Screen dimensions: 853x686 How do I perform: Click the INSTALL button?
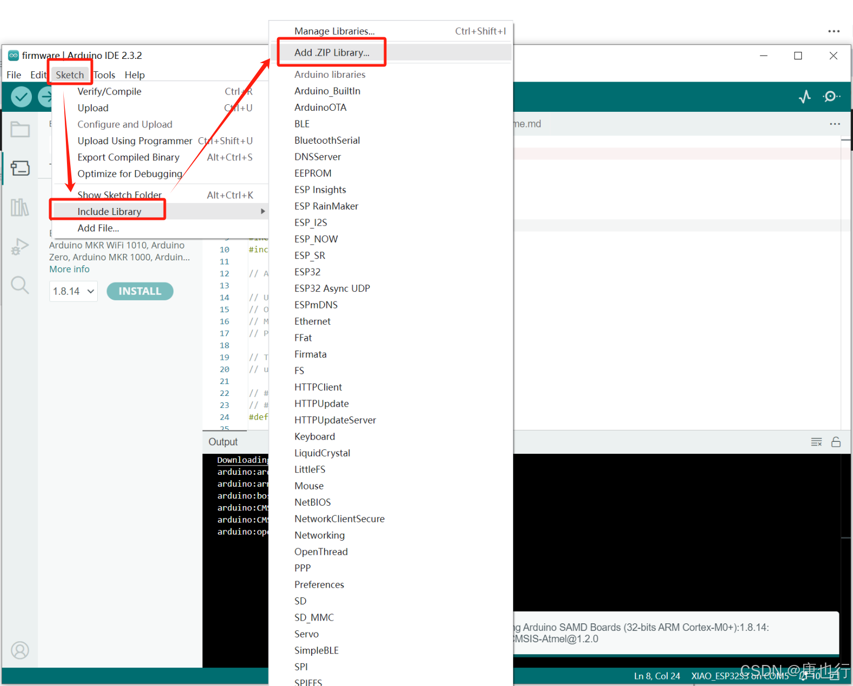click(140, 291)
